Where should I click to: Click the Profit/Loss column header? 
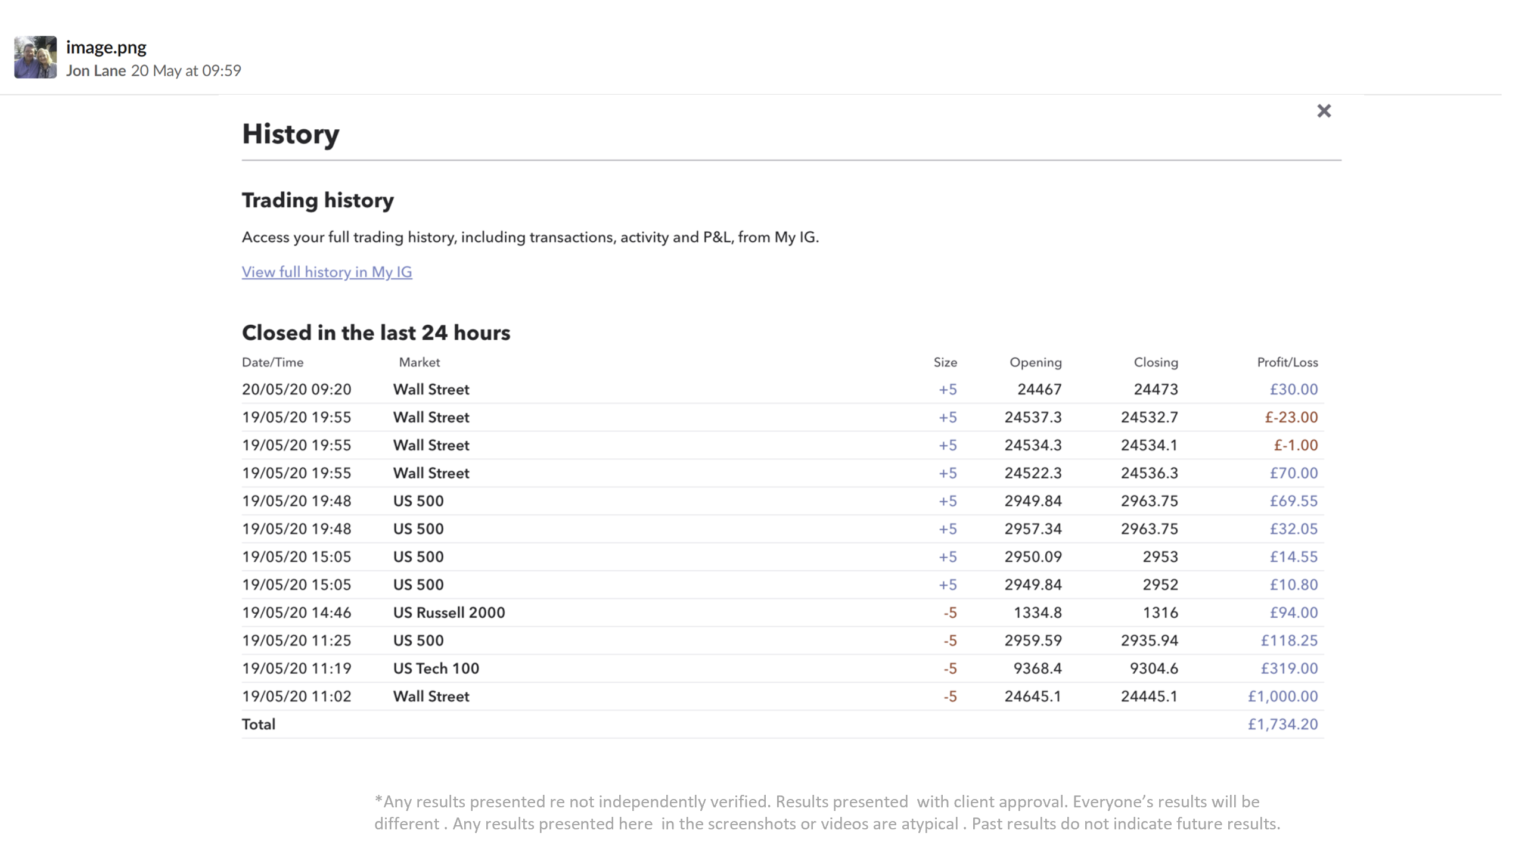1287,362
